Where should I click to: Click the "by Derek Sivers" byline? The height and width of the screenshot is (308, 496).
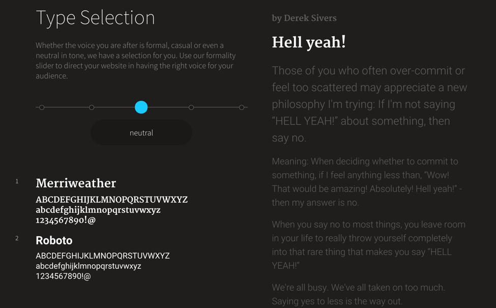point(304,18)
